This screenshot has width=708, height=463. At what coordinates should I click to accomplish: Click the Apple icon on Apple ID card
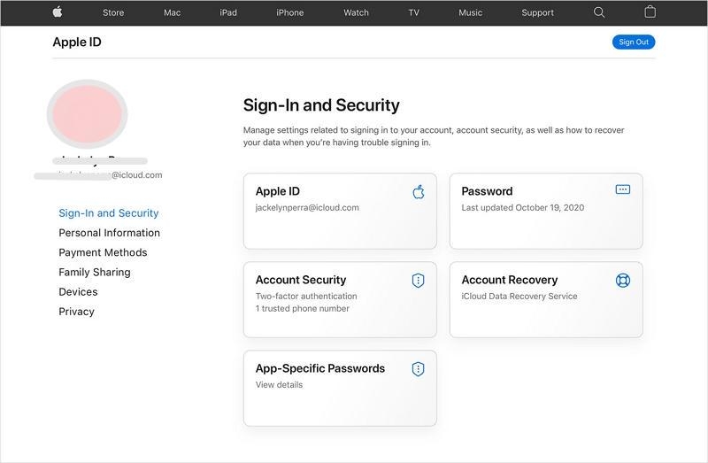pos(419,191)
